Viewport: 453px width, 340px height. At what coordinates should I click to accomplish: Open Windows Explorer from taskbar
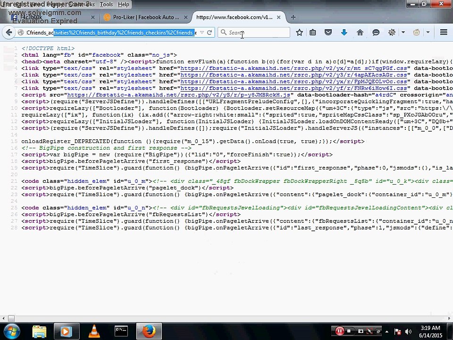pyautogui.click(x=39, y=331)
